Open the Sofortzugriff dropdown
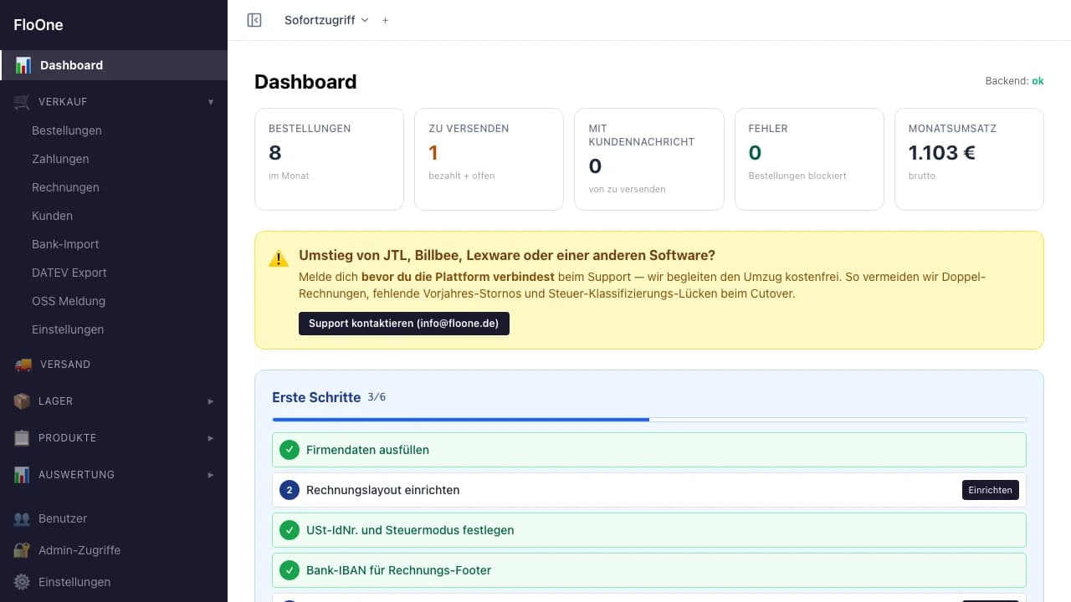Viewport: 1071px width, 602px height. point(326,20)
